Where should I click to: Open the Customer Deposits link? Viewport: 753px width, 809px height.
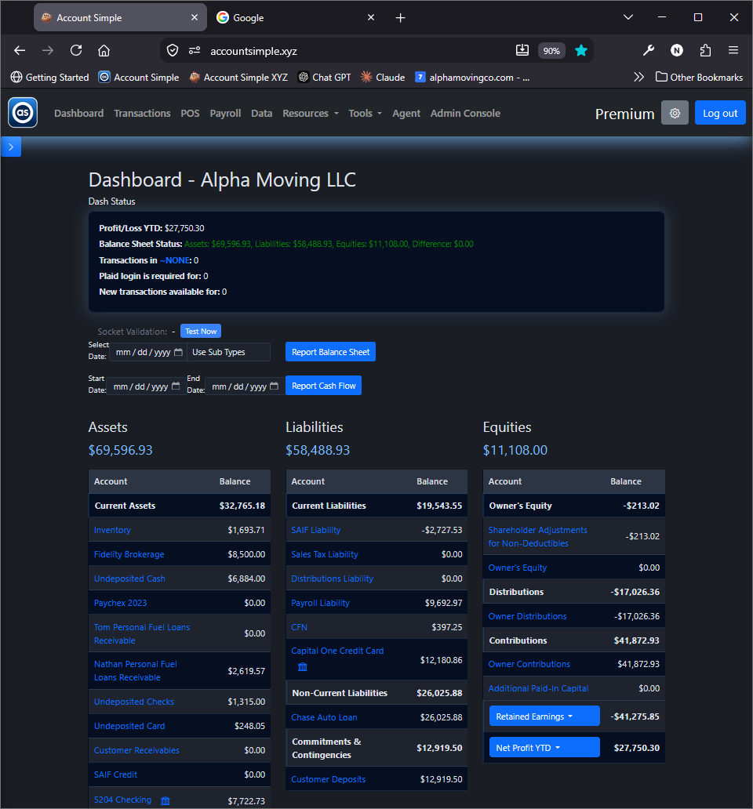click(x=328, y=779)
